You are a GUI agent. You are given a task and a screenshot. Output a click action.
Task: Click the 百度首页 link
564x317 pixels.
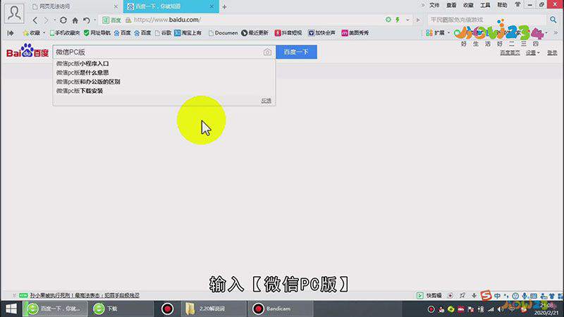tap(510, 53)
